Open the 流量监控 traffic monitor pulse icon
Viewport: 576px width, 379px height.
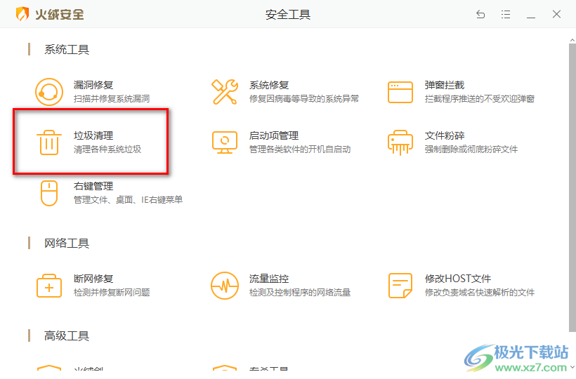pos(225,286)
